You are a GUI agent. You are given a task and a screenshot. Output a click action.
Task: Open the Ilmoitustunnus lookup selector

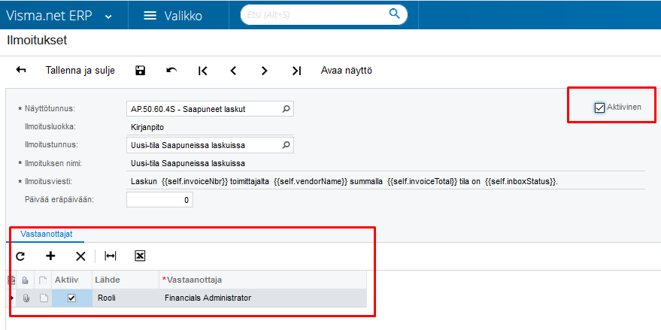point(286,145)
